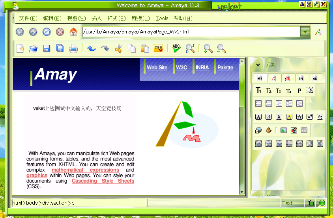Toggle subscript A style
The width and height of the screenshot is (333, 218).
(x=320, y=117)
